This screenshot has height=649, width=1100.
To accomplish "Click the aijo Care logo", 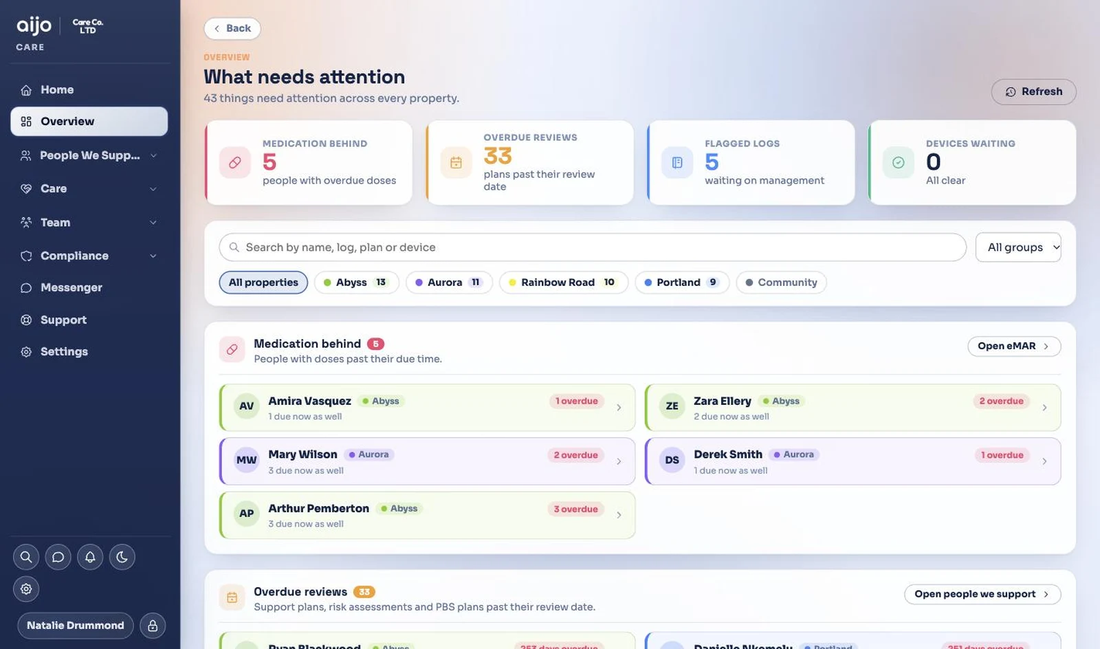I will point(34,33).
